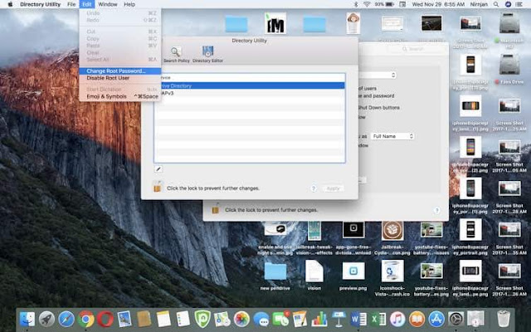Viewport: 531px width, 332px height.
Task: Open FaceTime with the red badge in the Dock
Action: tap(280, 320)
